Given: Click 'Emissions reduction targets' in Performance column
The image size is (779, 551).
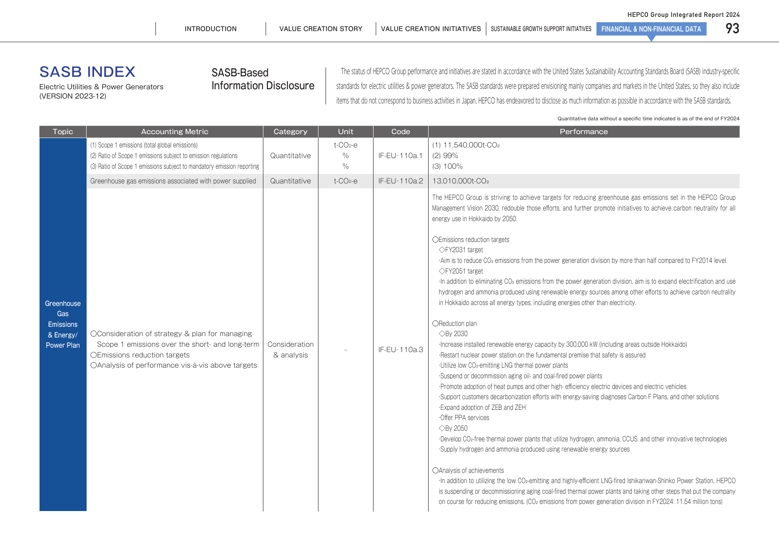Looking at the screenshot, I should pyautogui.click(x=471, y=240).
